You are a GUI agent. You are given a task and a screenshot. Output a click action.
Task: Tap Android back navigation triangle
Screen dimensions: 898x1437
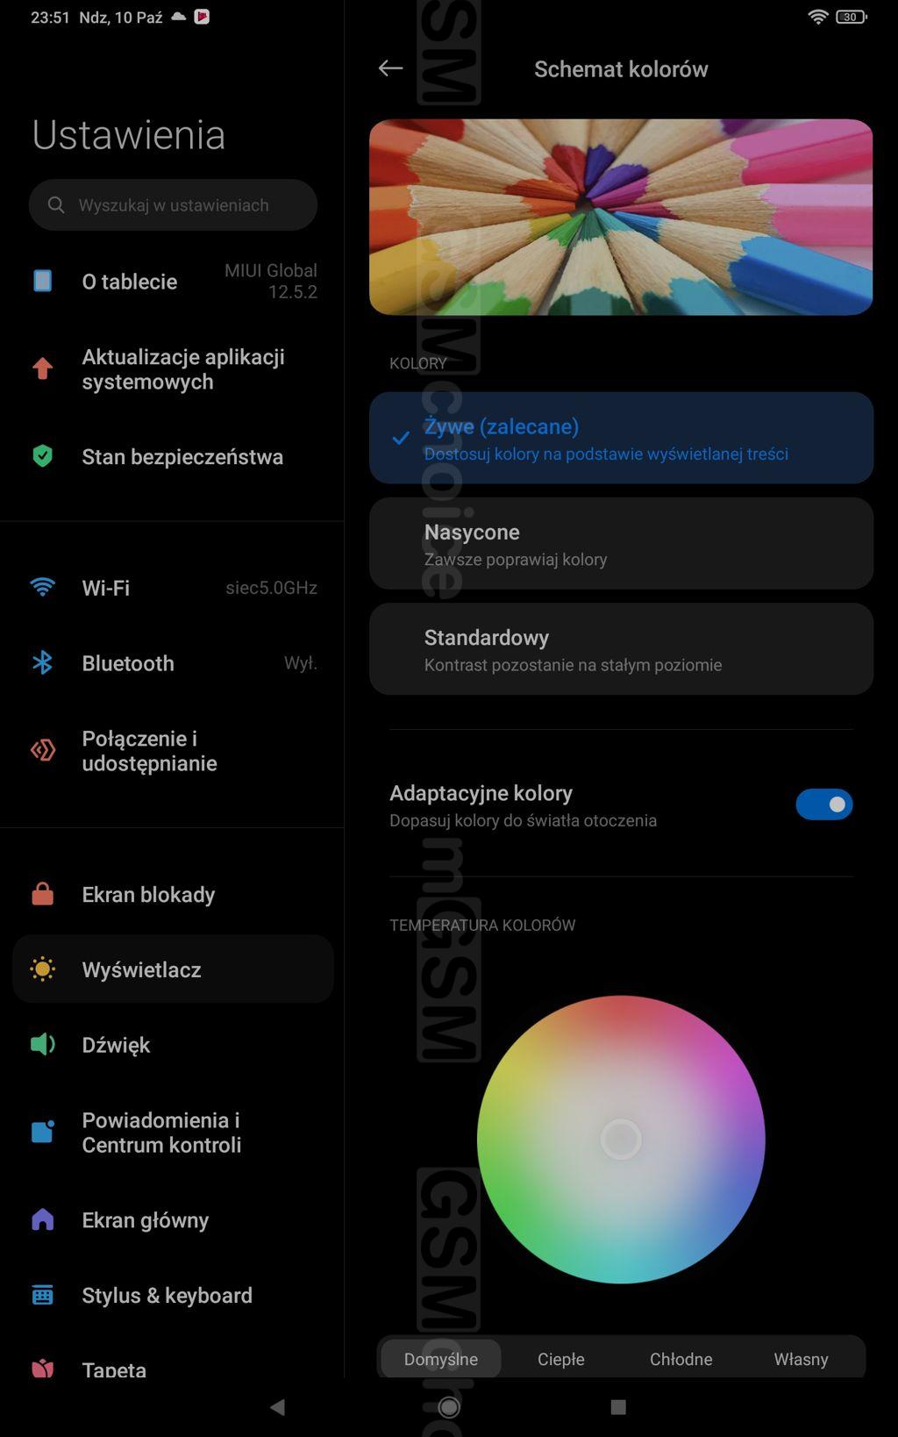(x=278, y=1407)
